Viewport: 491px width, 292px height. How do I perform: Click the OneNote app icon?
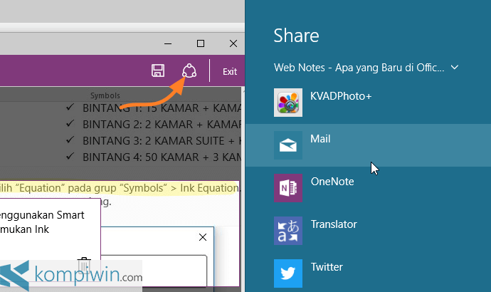tap(288, 188)
